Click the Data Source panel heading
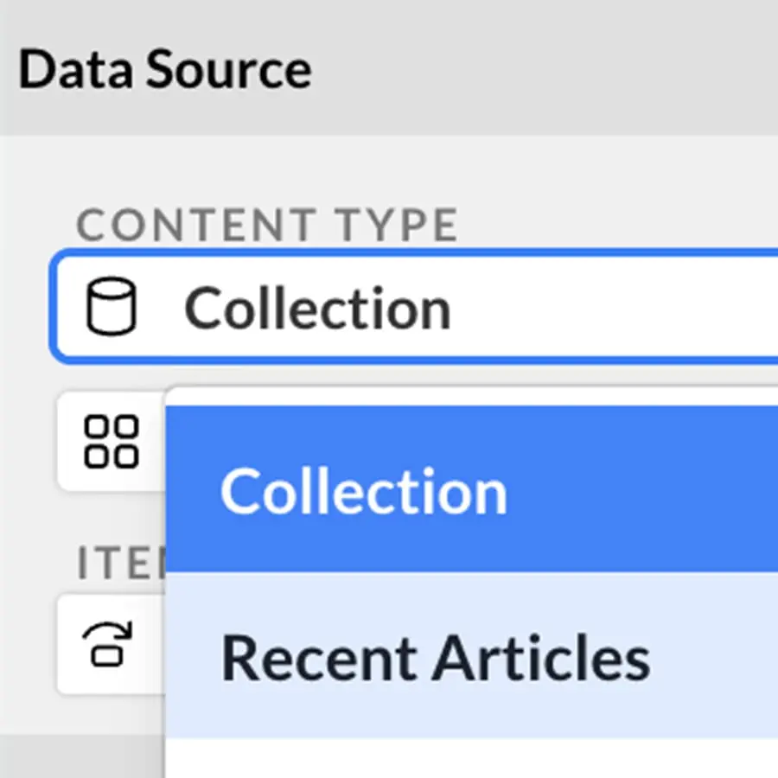778x778 pixels. pyautogui.click(x=165, y=71)
